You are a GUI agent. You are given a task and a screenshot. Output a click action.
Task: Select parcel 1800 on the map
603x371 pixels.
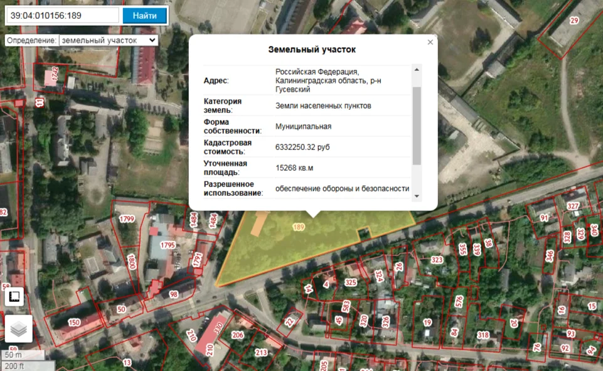tap(132, 261)
